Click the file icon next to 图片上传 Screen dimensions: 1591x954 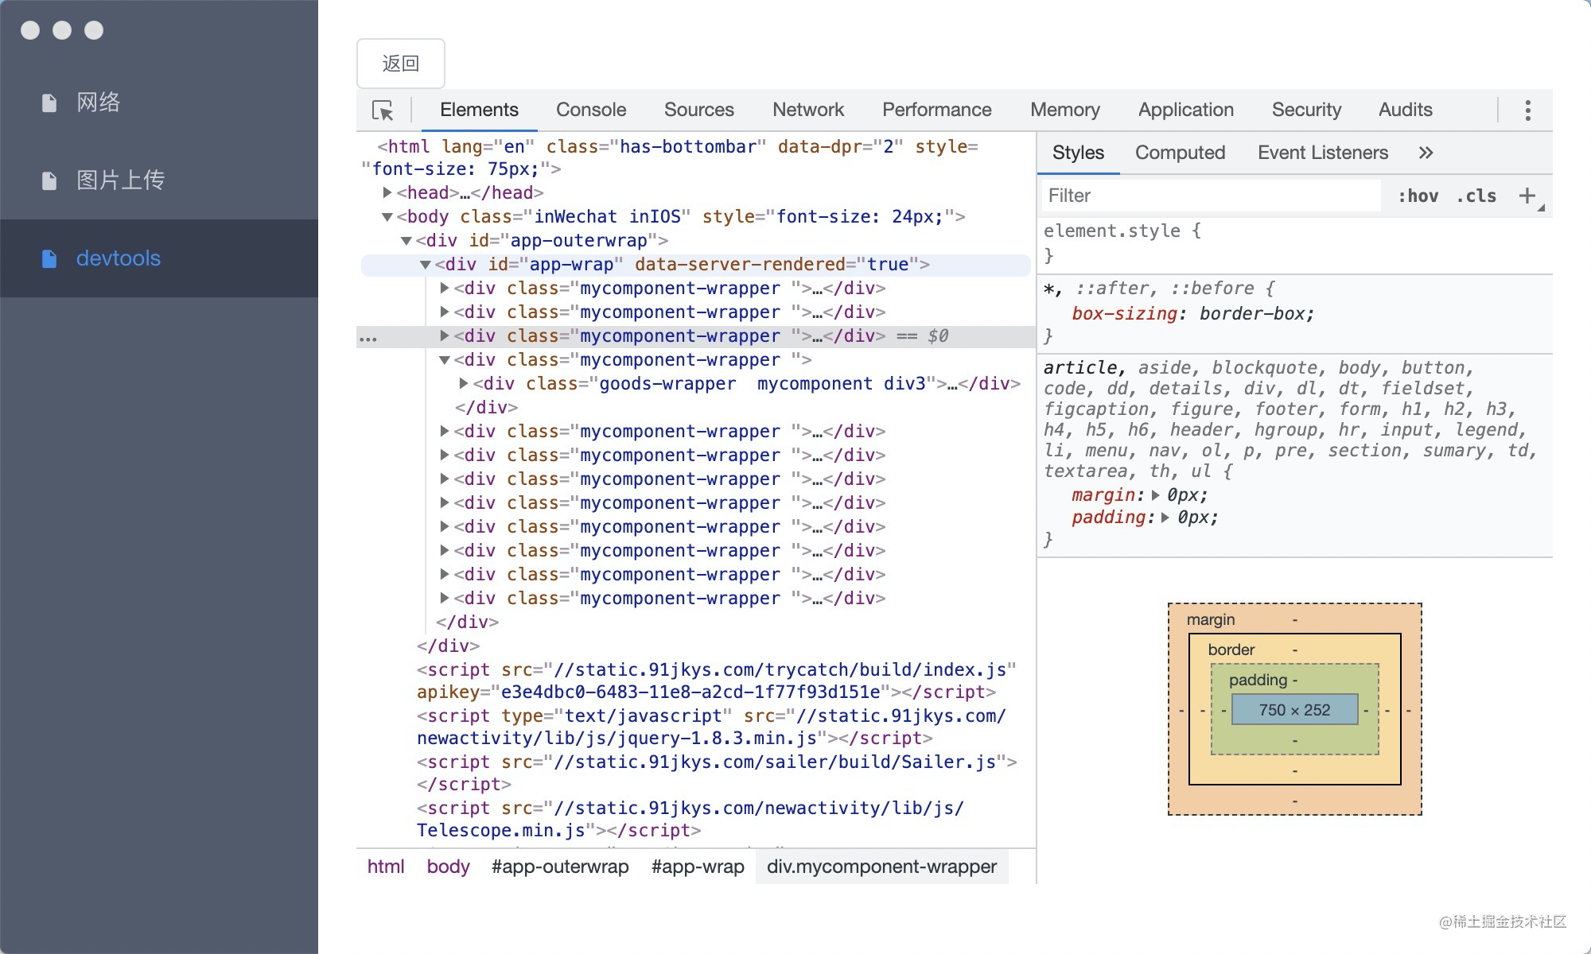pyautogui.click(x=49, y=180)
